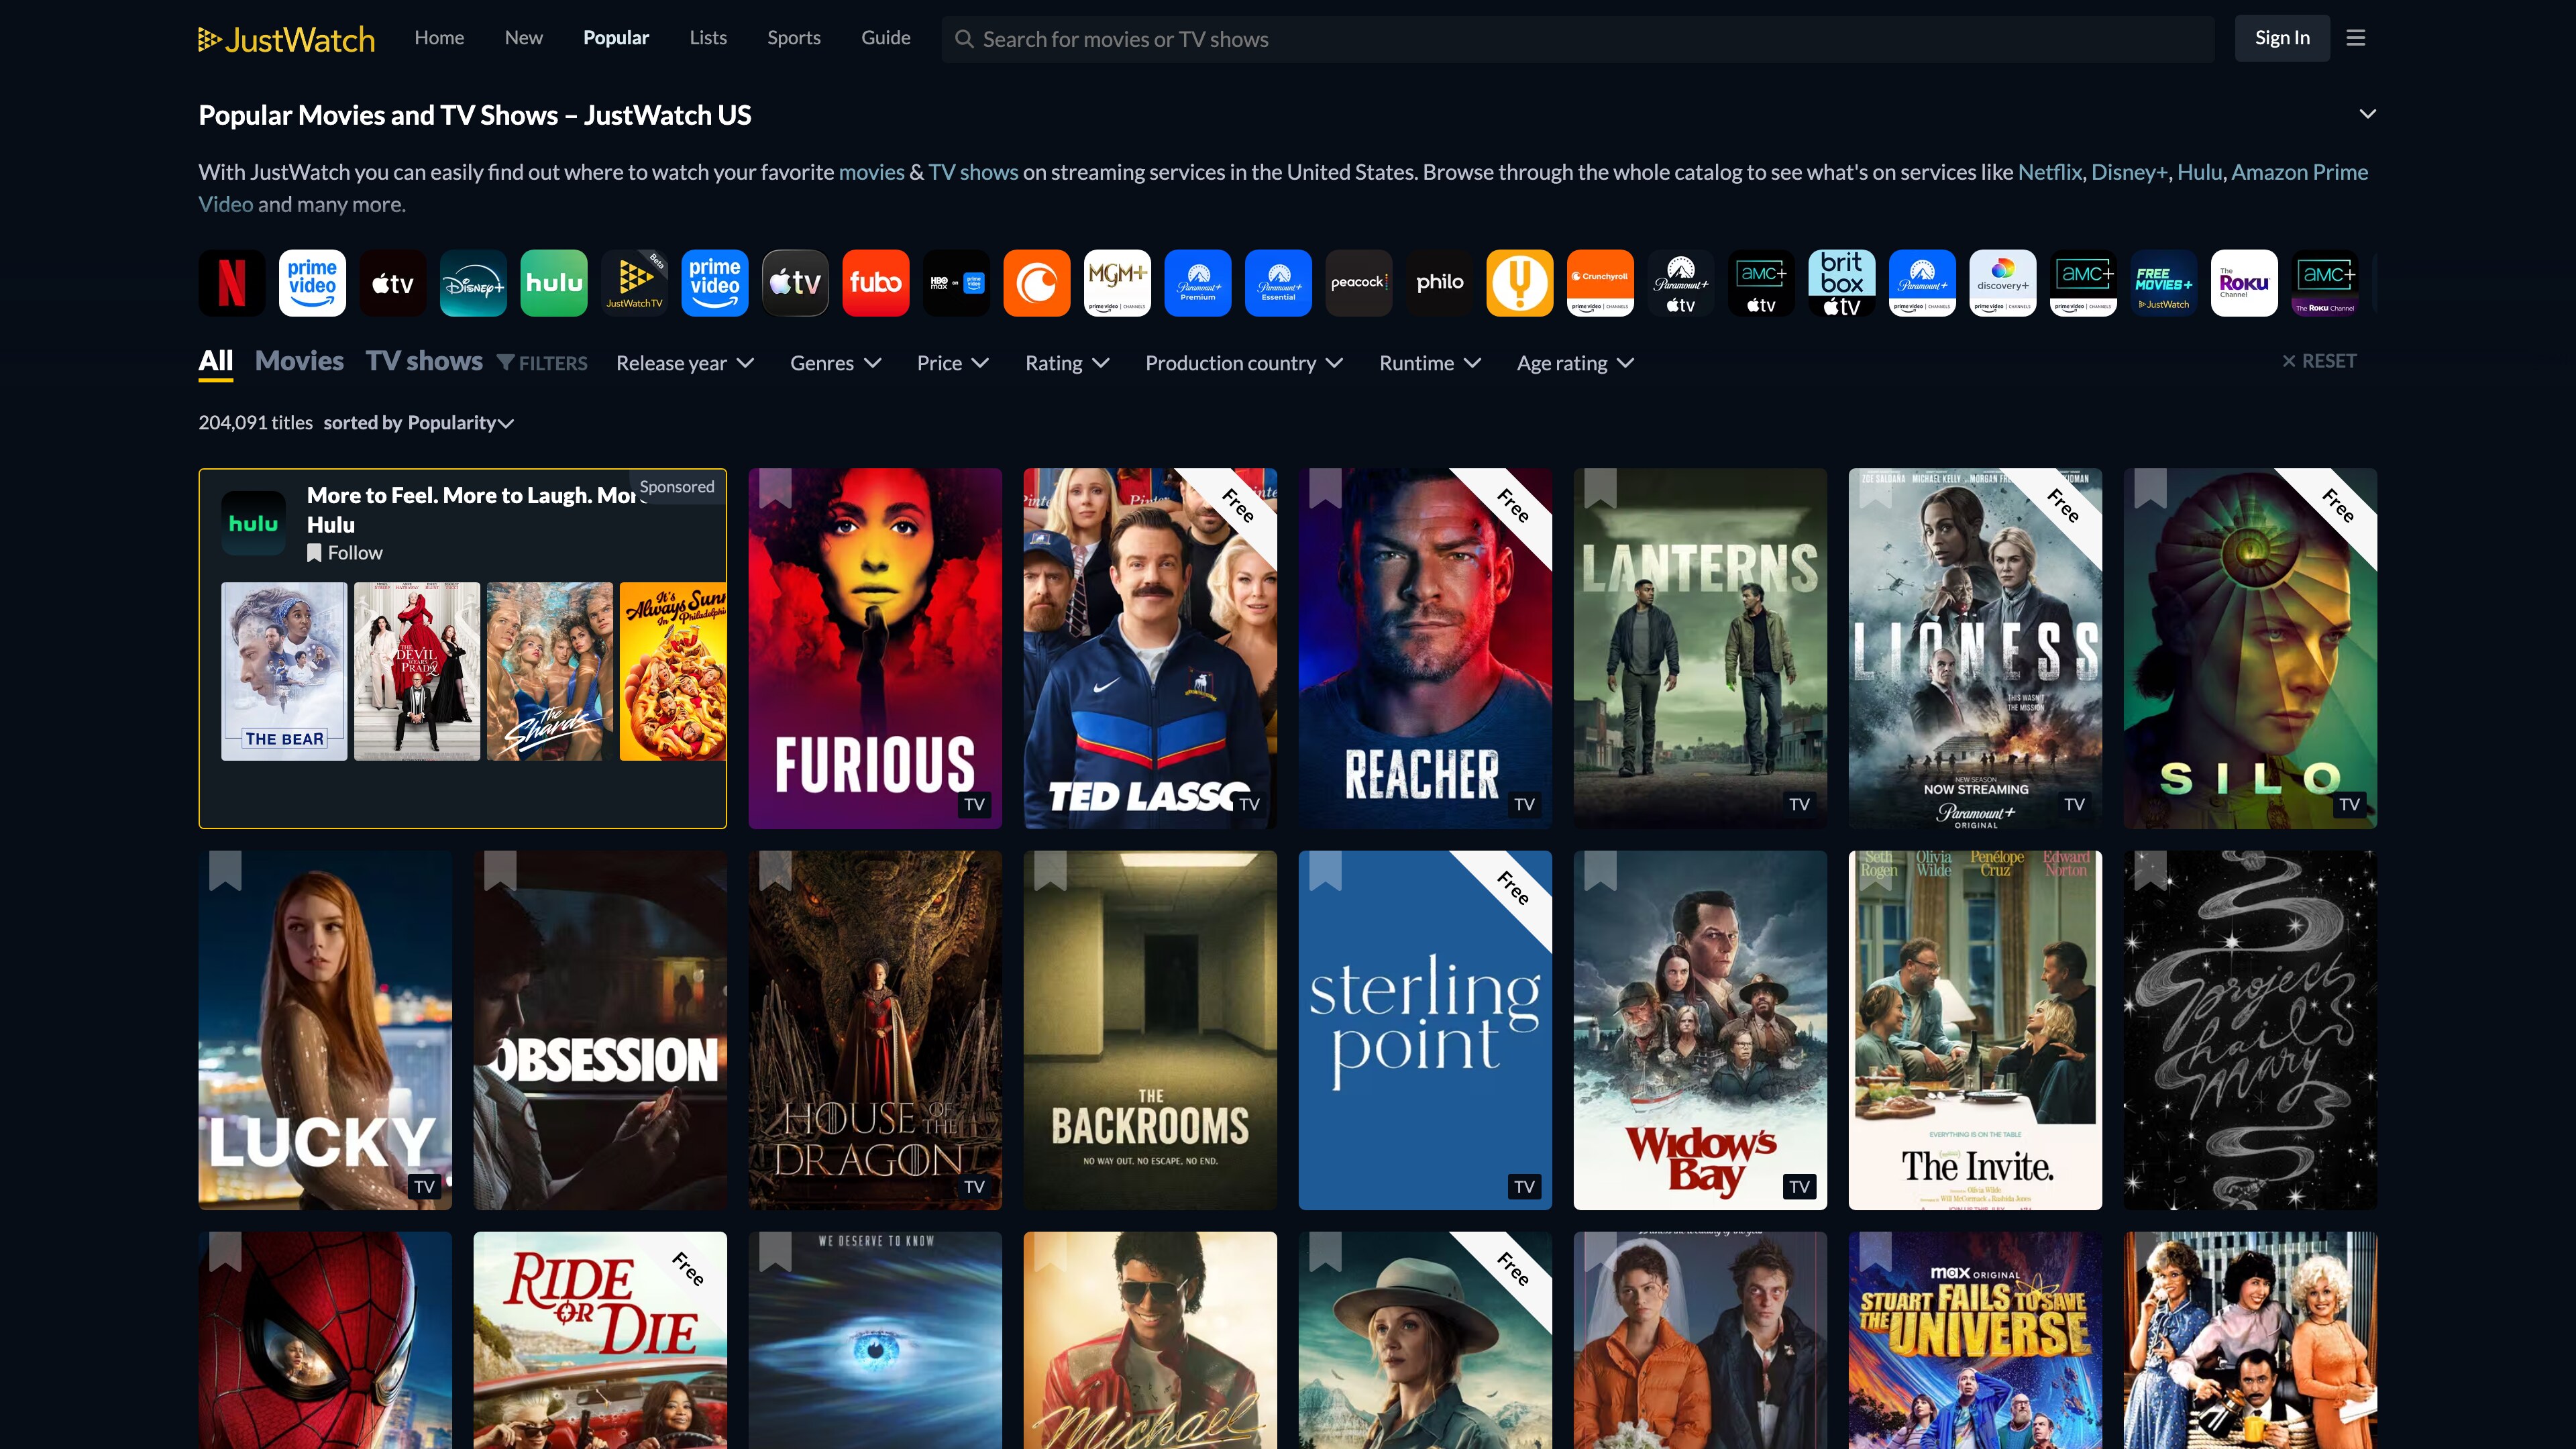Open the Production country dropdown
The height and width of the screenshot is (1449, 2576).
1244,363
